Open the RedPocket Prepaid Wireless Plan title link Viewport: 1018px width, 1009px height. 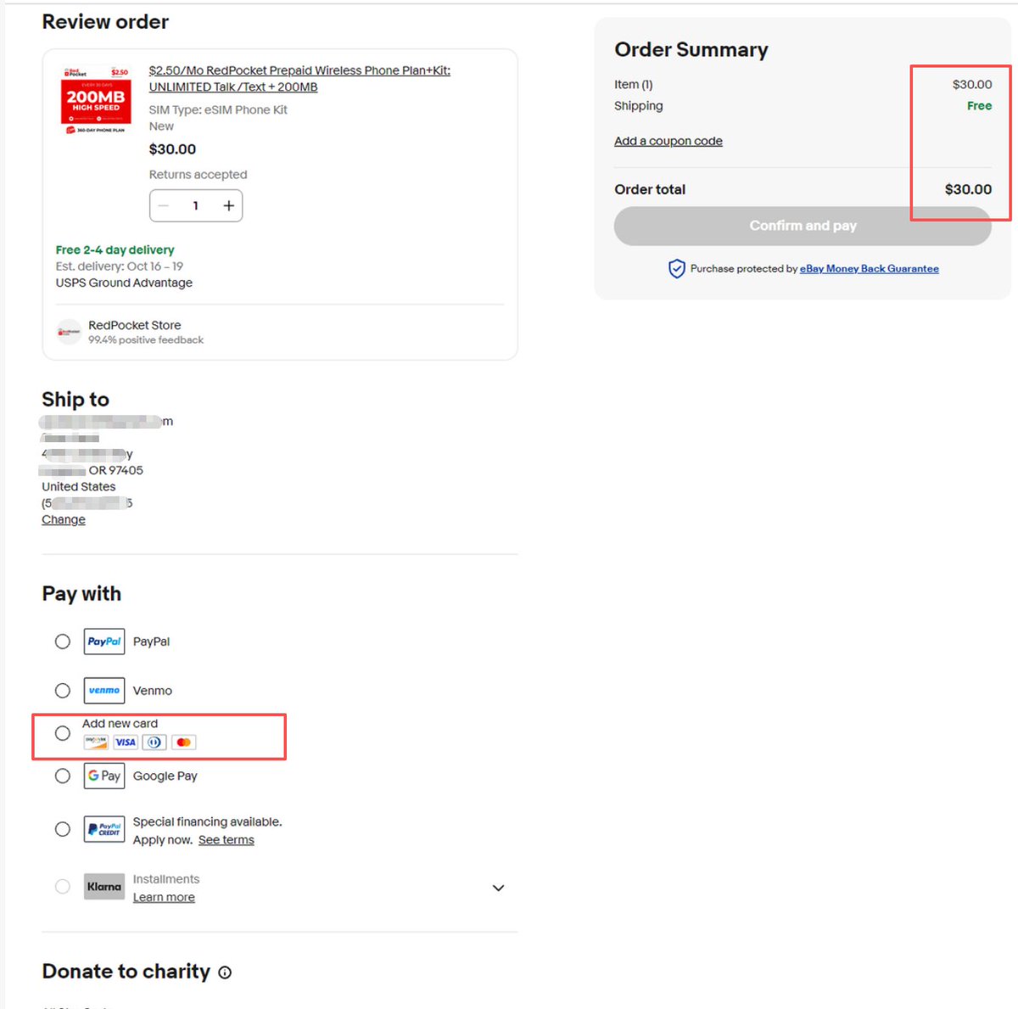[299, 79]
